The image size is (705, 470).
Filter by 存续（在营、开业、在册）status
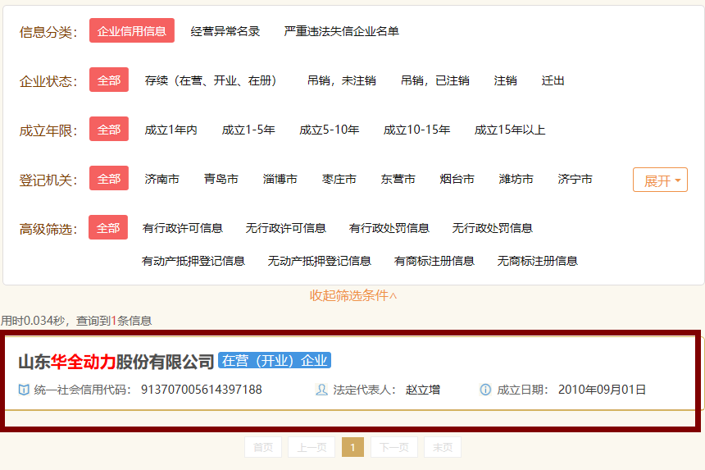pyautogui.click(x=211, y=80)
